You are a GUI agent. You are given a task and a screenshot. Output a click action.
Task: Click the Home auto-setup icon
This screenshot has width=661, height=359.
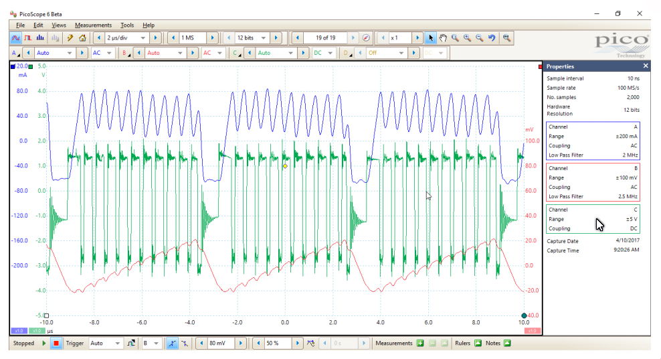[x=83, y=38]
